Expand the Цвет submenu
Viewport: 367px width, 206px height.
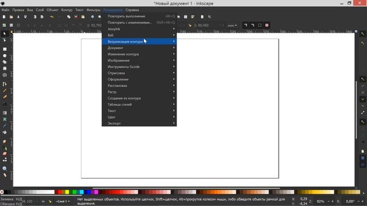tap(139, 117)
